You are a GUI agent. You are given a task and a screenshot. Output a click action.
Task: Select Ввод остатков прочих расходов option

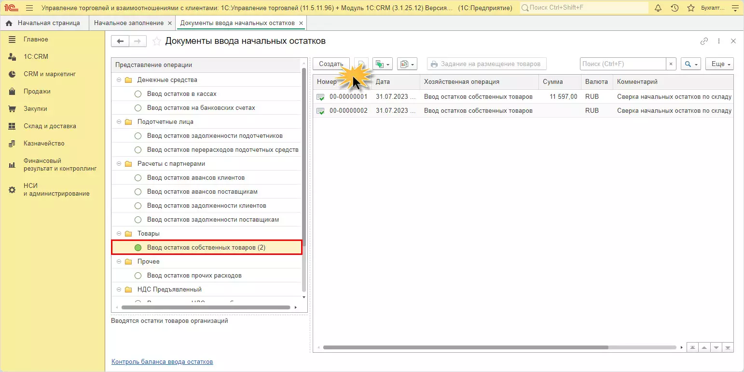coord(194,276)
